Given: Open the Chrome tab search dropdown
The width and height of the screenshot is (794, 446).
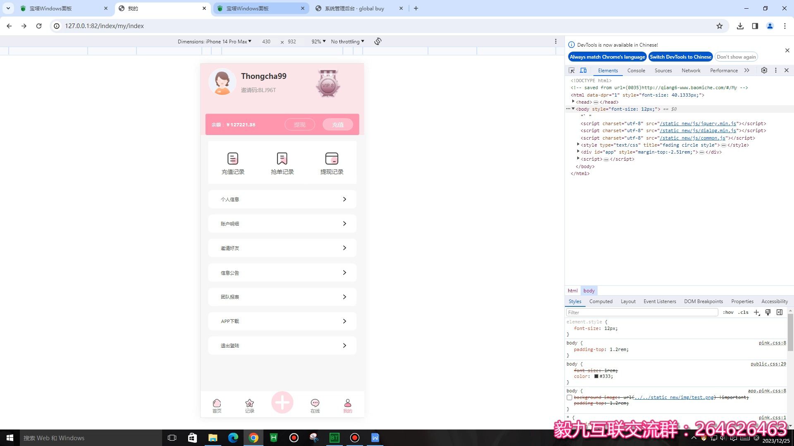Looking at the screenshot, I should (x=8, y=8).
